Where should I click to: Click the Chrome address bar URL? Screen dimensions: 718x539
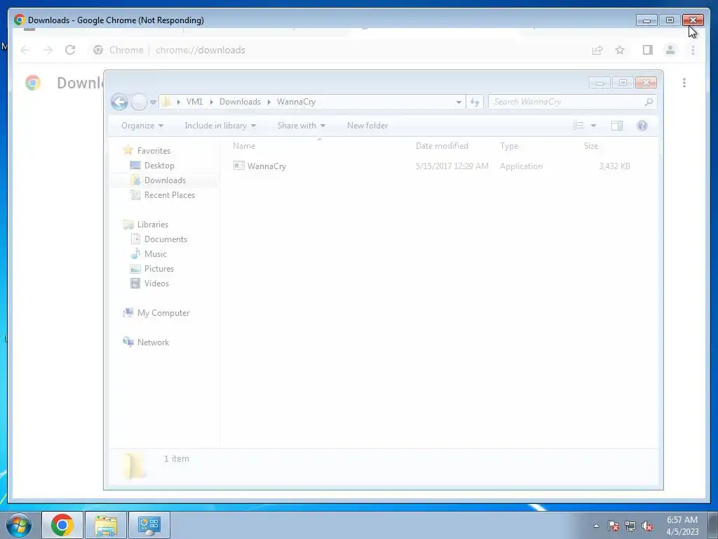click(x=200, y=50)
